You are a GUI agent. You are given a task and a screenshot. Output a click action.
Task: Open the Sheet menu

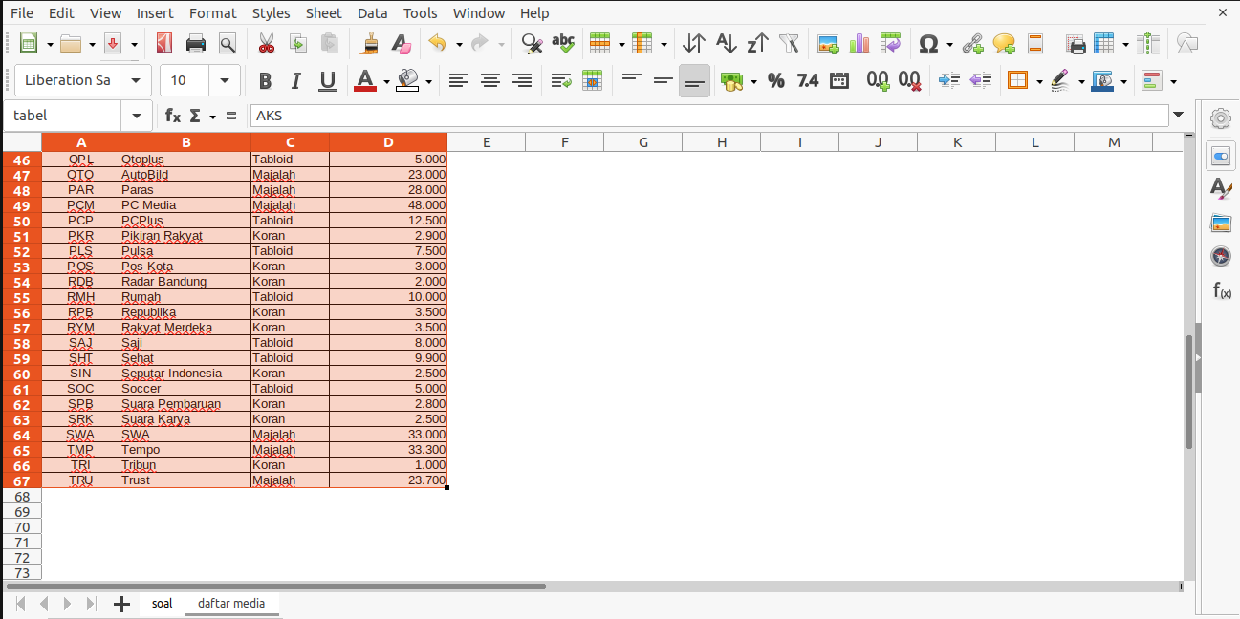click(x=324, y=12)
